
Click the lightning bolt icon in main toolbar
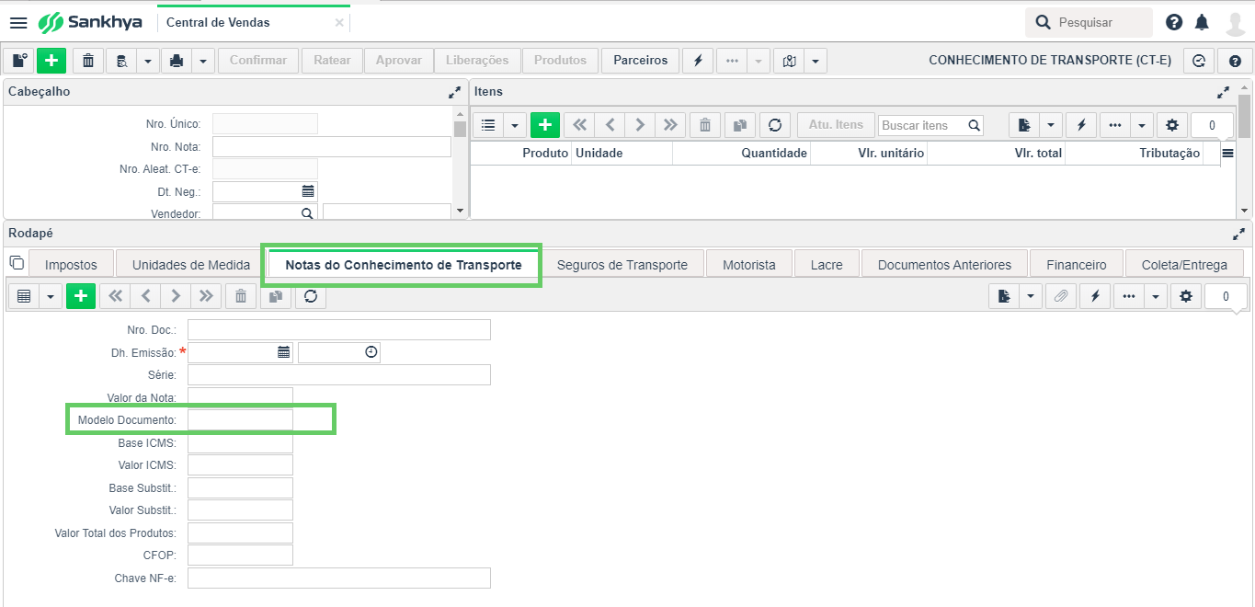[698, 61]
